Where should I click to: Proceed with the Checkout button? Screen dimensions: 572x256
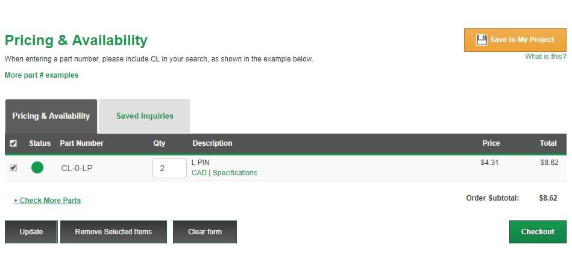(538, 231)
